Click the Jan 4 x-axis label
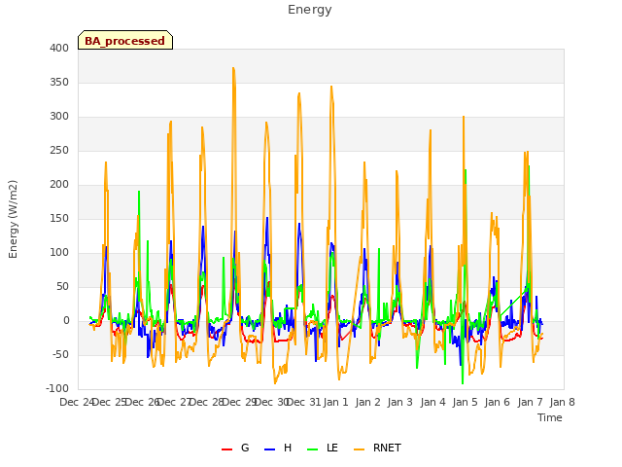Image resolution: width=622 pixels, height=467 pixels. (x=432, y=402)
